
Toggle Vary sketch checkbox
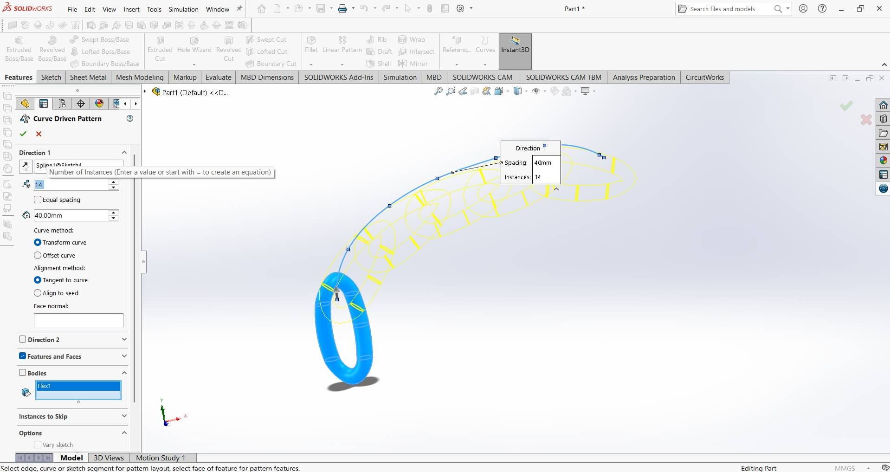coord(38,445)
